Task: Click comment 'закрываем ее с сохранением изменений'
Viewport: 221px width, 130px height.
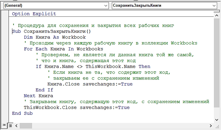Action: 103,78
